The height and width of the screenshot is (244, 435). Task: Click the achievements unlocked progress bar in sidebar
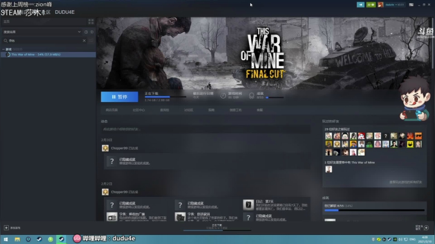(374, 210)
